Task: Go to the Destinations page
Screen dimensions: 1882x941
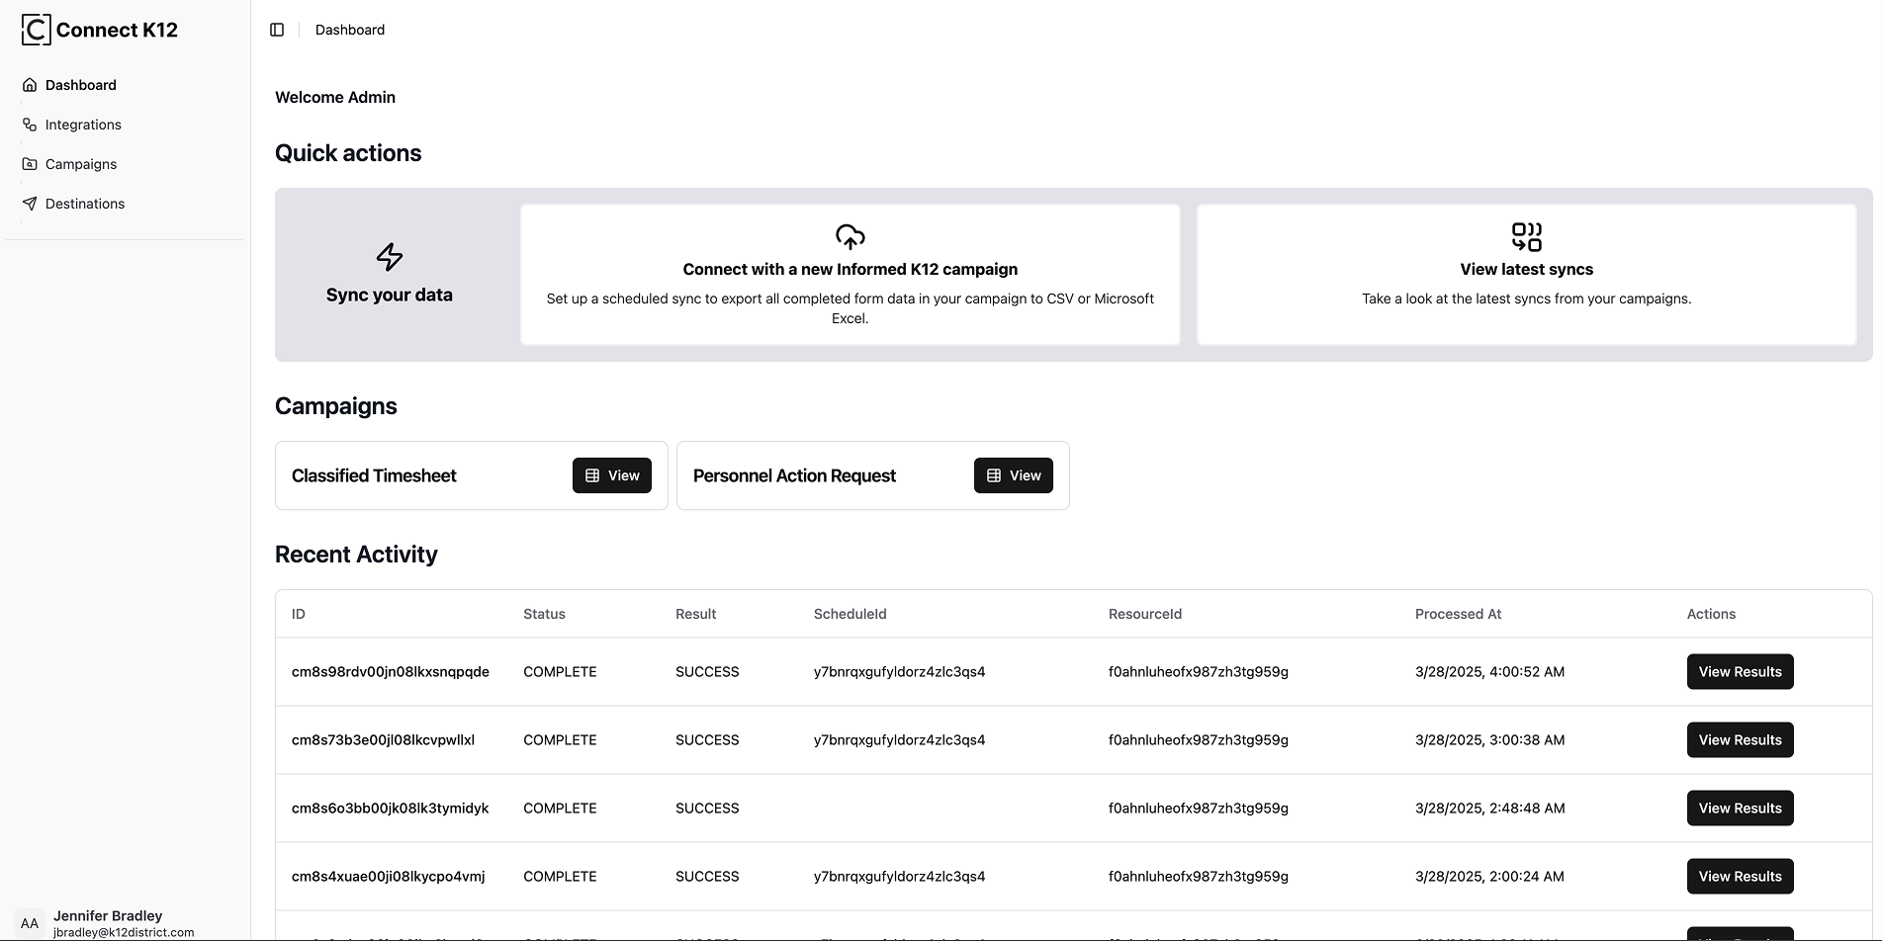Action: tap(85, 204)
